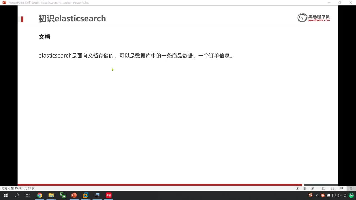Open the NB green application on taskbar
This screenshot has width=356, height=200.
tap(63, 195)
